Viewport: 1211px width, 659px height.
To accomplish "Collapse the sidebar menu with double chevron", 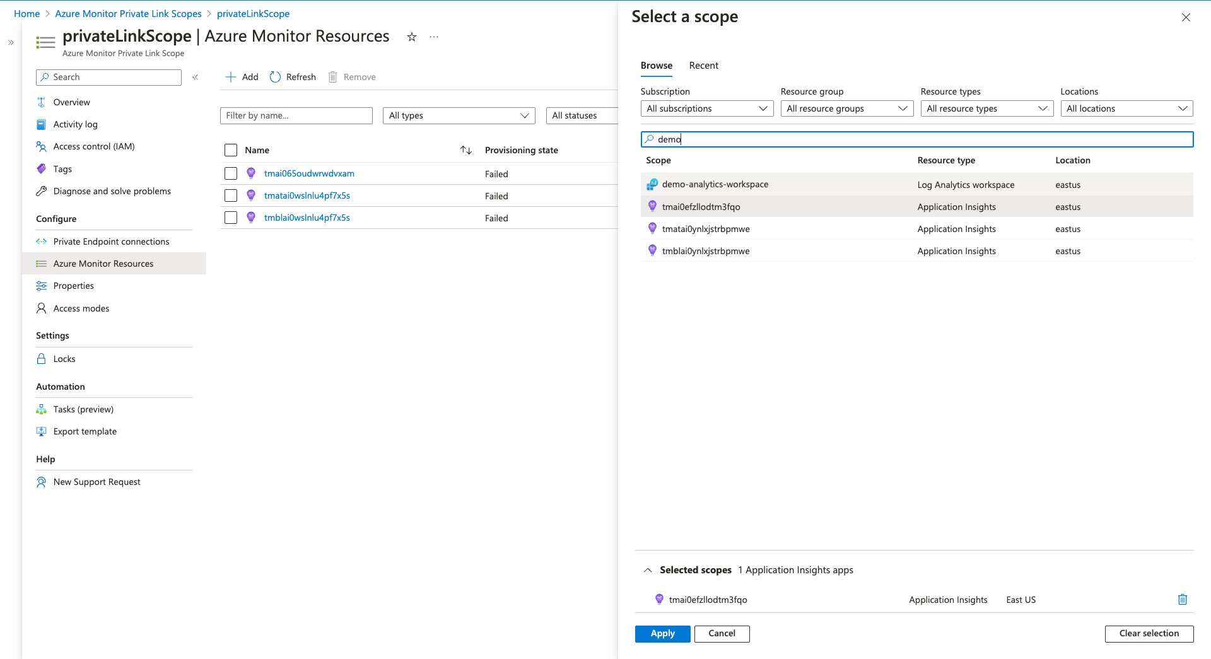I will click(x=196, y=77).
